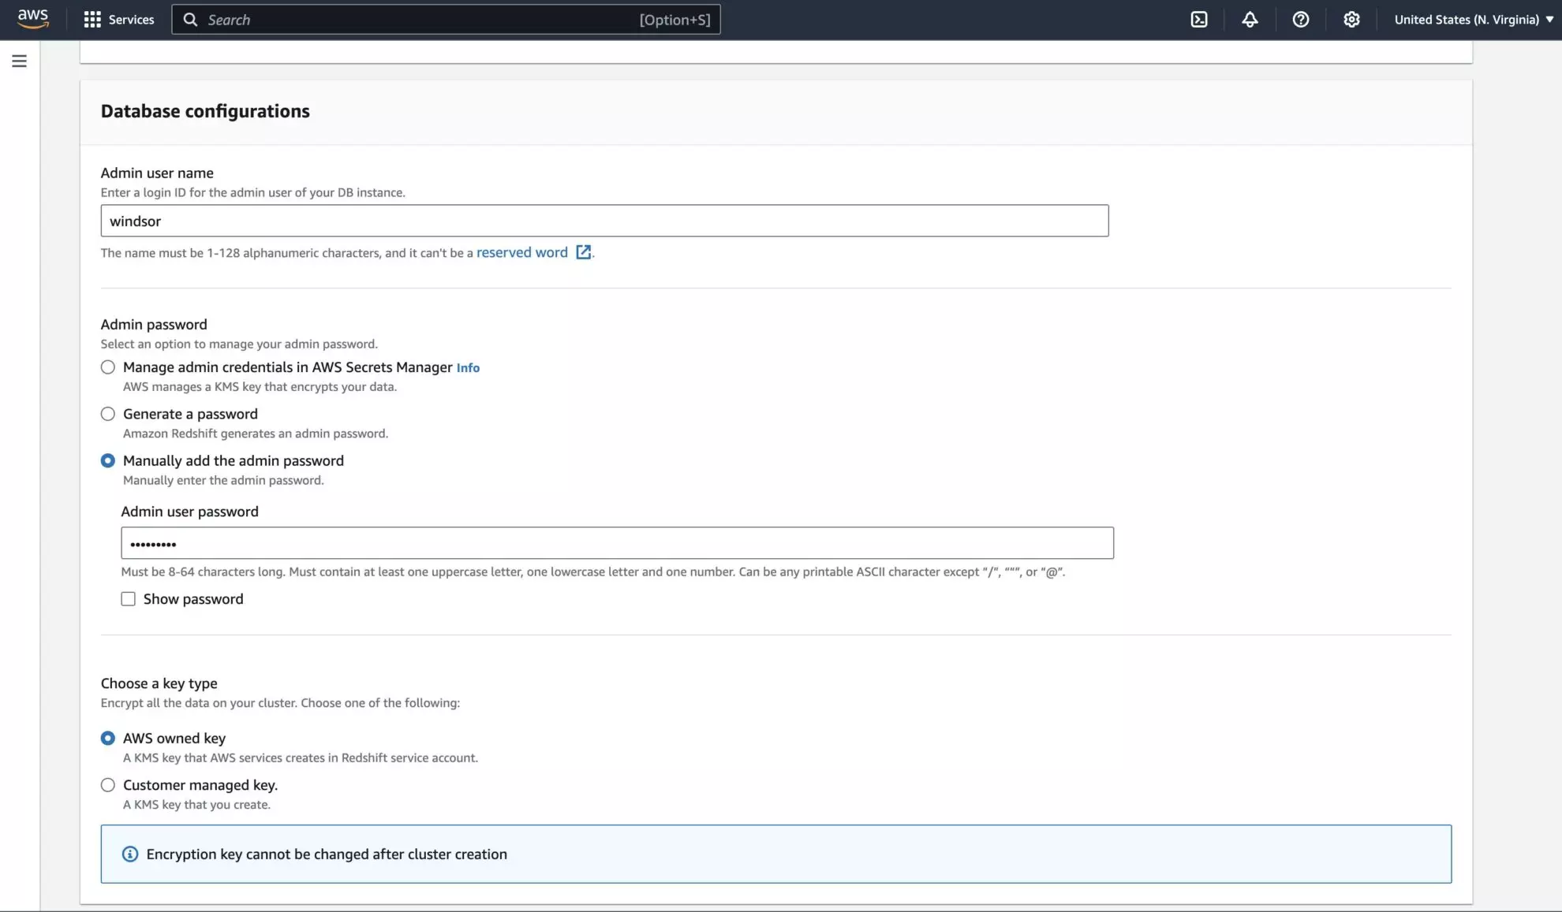Select AWS owned key option
Image resolution: width=1562 pixels, height=912 pixels.
(108, 738)
